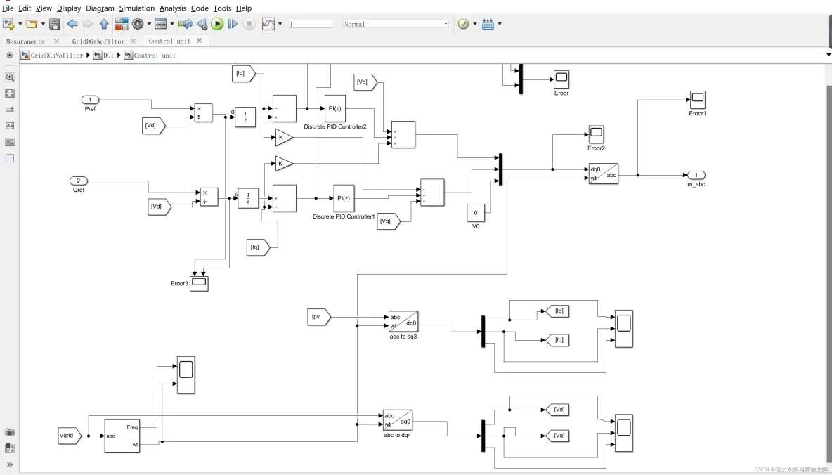Click GridDGsNofilter in the breadcrumb path
Viewport: 832px width, 475px height.
[57, 56]
